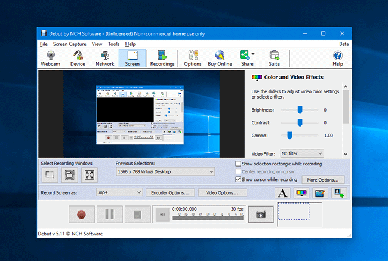Click the rectangle selection recording window icon

click(x=50, y=175)
